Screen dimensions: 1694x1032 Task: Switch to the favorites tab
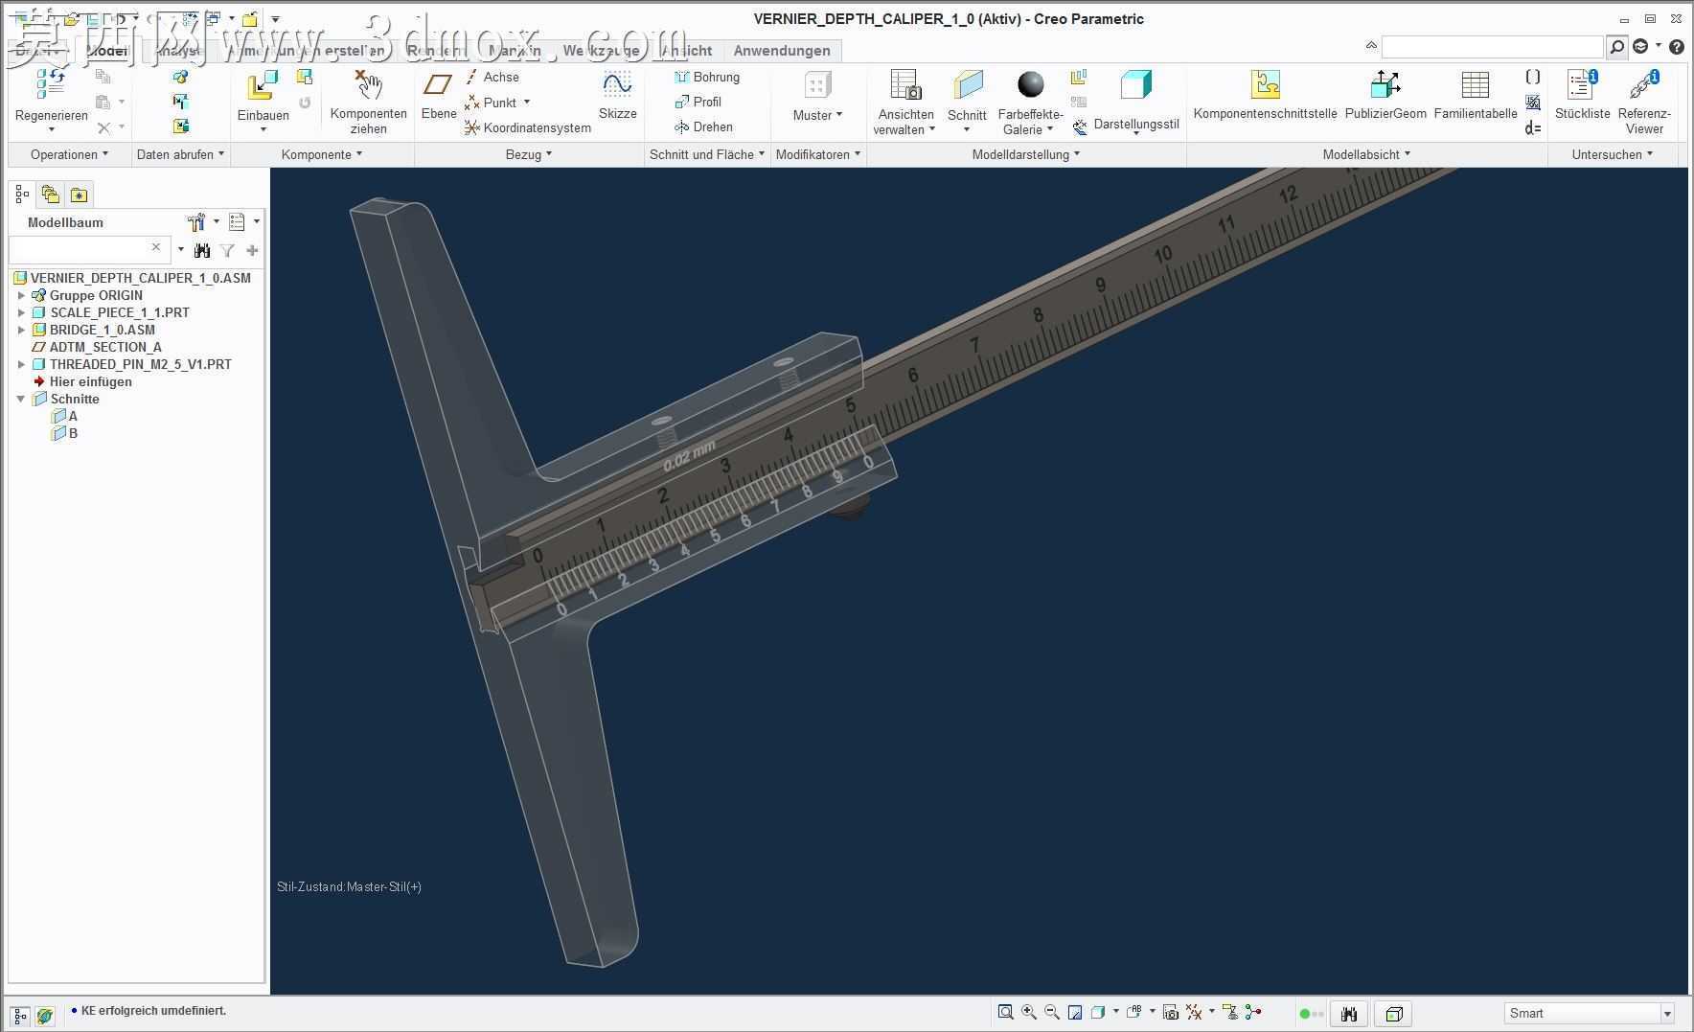(79, 195)
